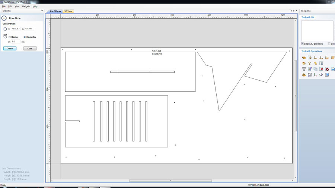335x188 pixels.
Task: Click third toolpath icon in top row
Action: [x=315, y=58]
